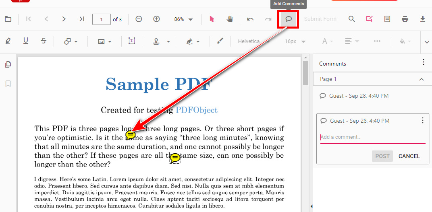Collapse the Page 1 comments section

[422, 79]
